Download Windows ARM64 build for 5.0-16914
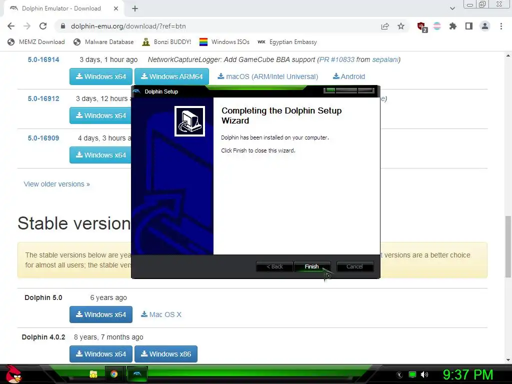The image size is (512, 384). pos(172,76)
